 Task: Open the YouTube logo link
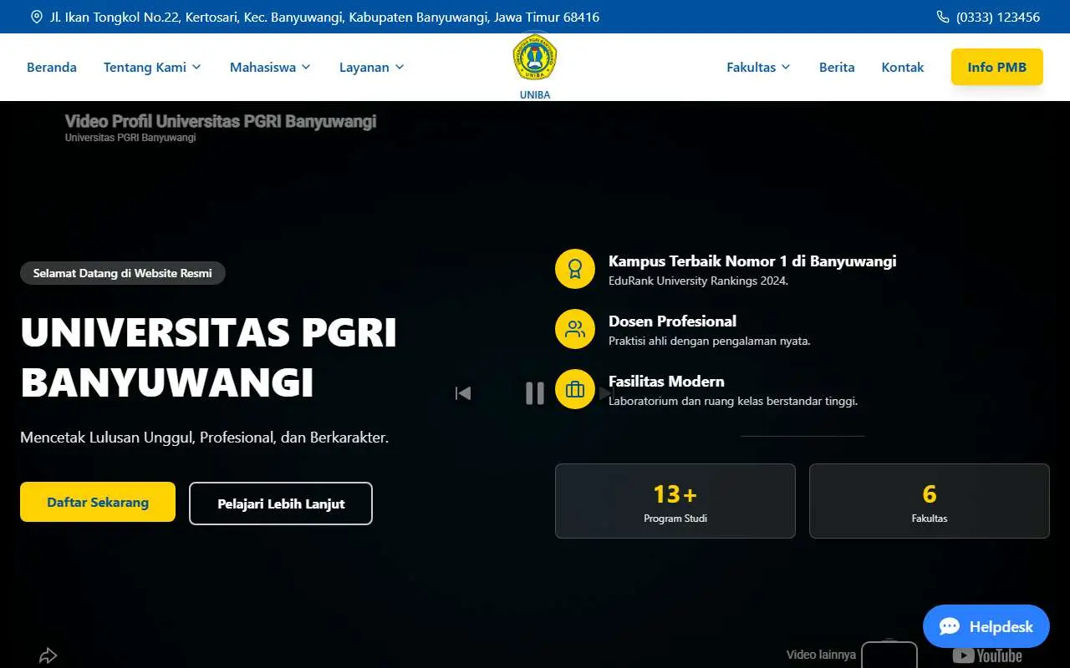click(987, 656)
